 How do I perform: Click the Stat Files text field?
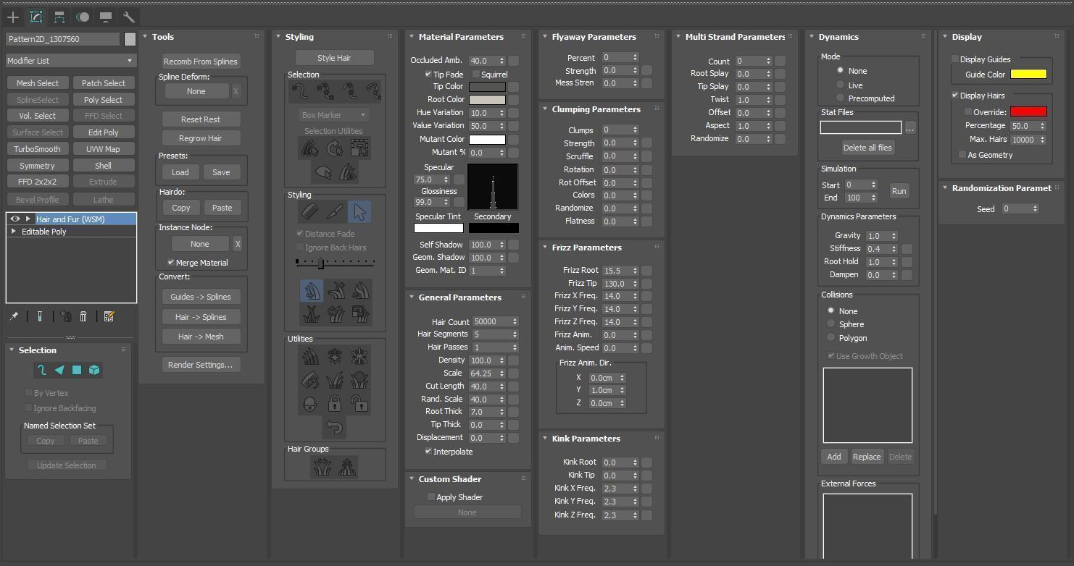[x=861, y=127]
